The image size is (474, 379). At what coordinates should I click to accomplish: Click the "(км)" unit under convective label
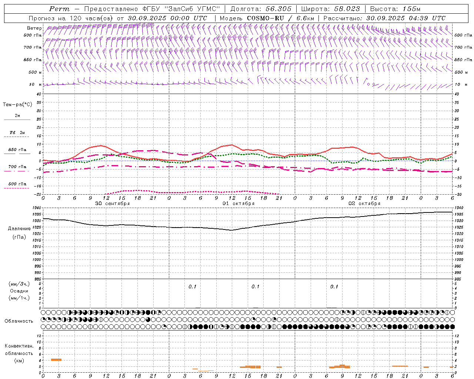[x=19, y=360]
